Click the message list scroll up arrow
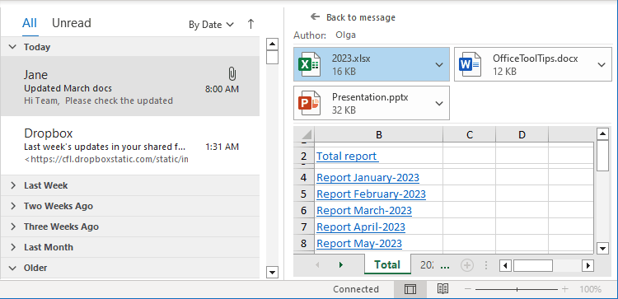 [x=273, y=44]
